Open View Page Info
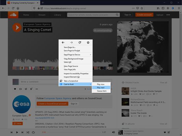Image resolution: width=182 pixels, height=136 pixels. (75, 70)
